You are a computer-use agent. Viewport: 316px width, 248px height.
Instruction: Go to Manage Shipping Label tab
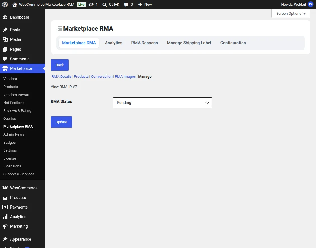[x=189, y=43]
